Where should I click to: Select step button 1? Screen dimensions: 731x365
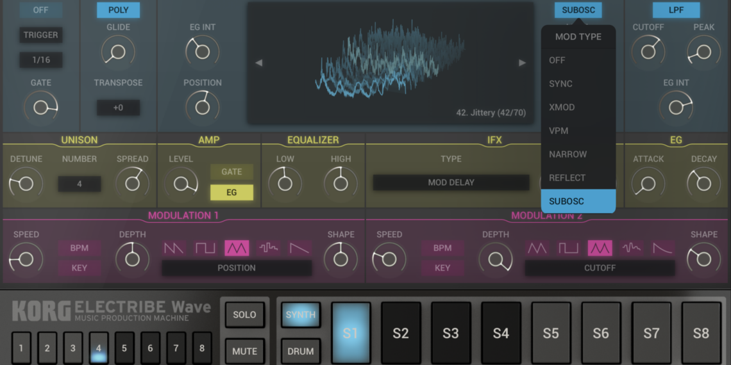(x=21, y=348)
